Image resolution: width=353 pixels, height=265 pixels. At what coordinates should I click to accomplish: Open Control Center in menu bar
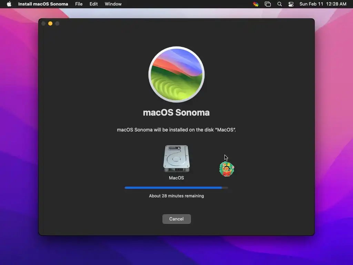(x=291, y=4)
